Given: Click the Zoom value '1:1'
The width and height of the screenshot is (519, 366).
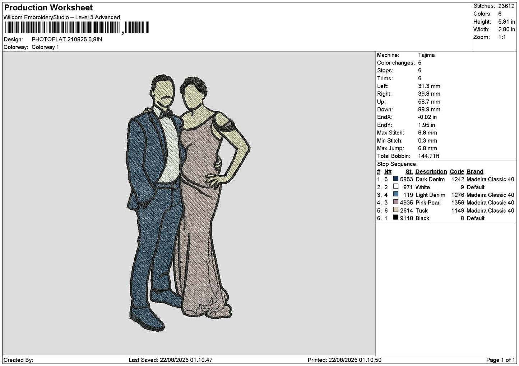Looking at the screenshot, I should [x=502, y=37].
